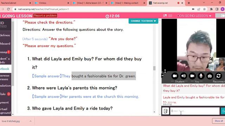Screen dimensions: 225x126
Task: Click the student video feed
Action: coord(197,45)
